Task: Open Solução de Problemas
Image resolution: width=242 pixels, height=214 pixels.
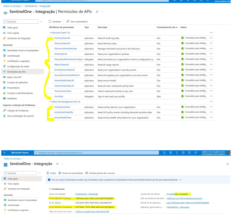Action: [18, 110]
